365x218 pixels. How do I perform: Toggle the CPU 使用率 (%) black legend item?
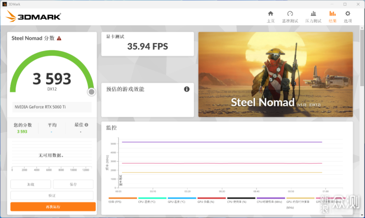tap(241, 200)
